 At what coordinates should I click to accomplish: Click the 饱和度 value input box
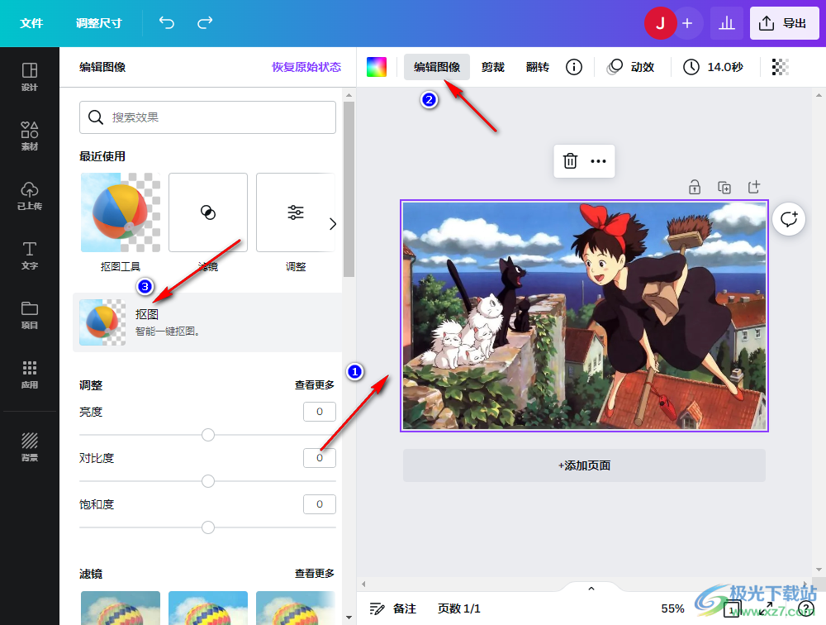pyautogui.click(x=319, y=504)
